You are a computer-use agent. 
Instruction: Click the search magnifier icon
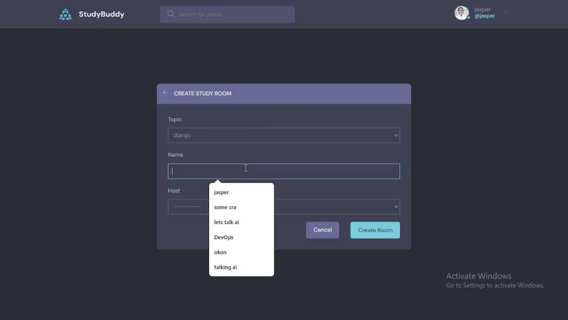[171, 14]
